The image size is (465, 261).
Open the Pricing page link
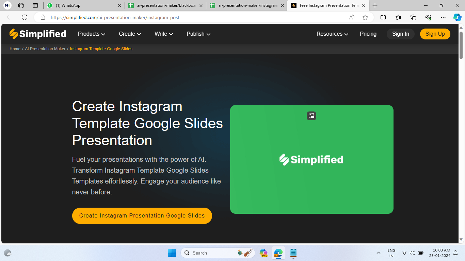click(x=368, y=34)
